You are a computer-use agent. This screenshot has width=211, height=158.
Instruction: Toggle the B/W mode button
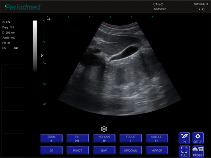104,150
